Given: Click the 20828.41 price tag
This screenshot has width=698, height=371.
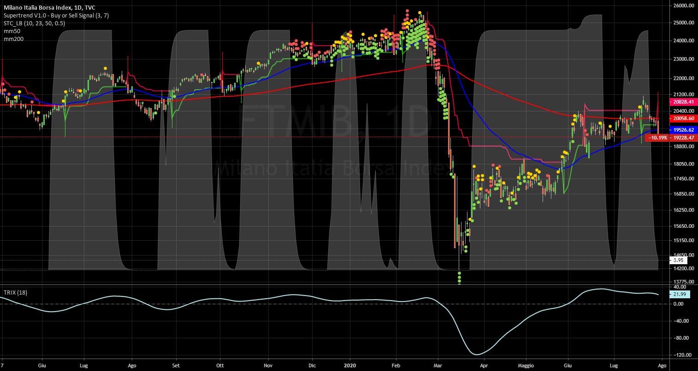Looking at the screenshot, I should [x=683, y=102].
